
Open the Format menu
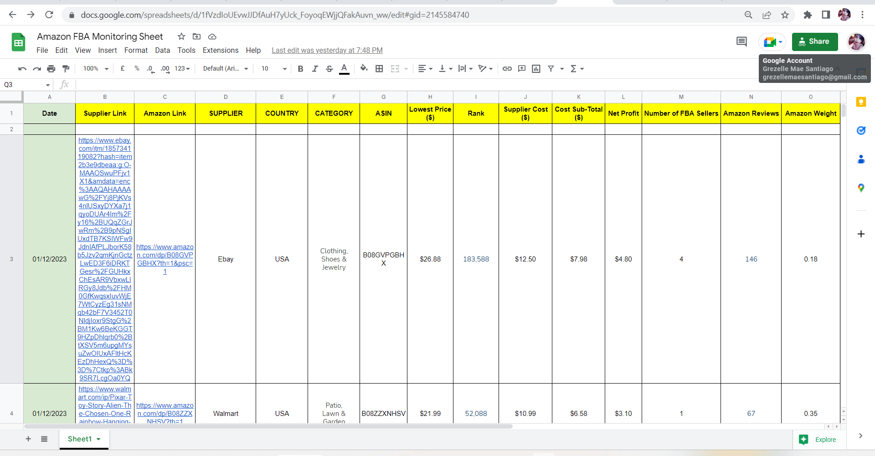tap(136, 51)
